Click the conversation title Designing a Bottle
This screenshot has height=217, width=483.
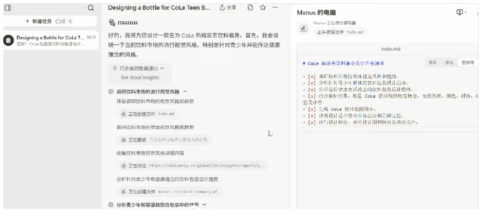[x=159, y=8]
